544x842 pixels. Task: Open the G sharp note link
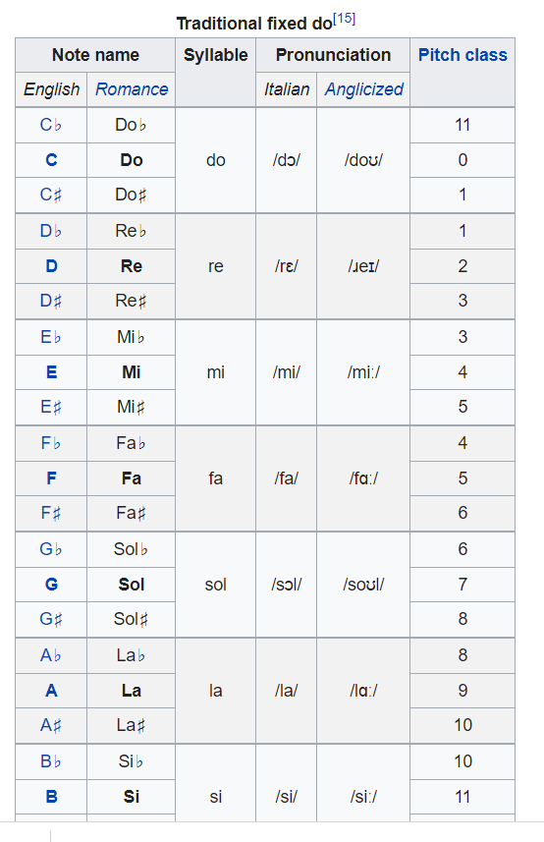click(x=51, y=619)
